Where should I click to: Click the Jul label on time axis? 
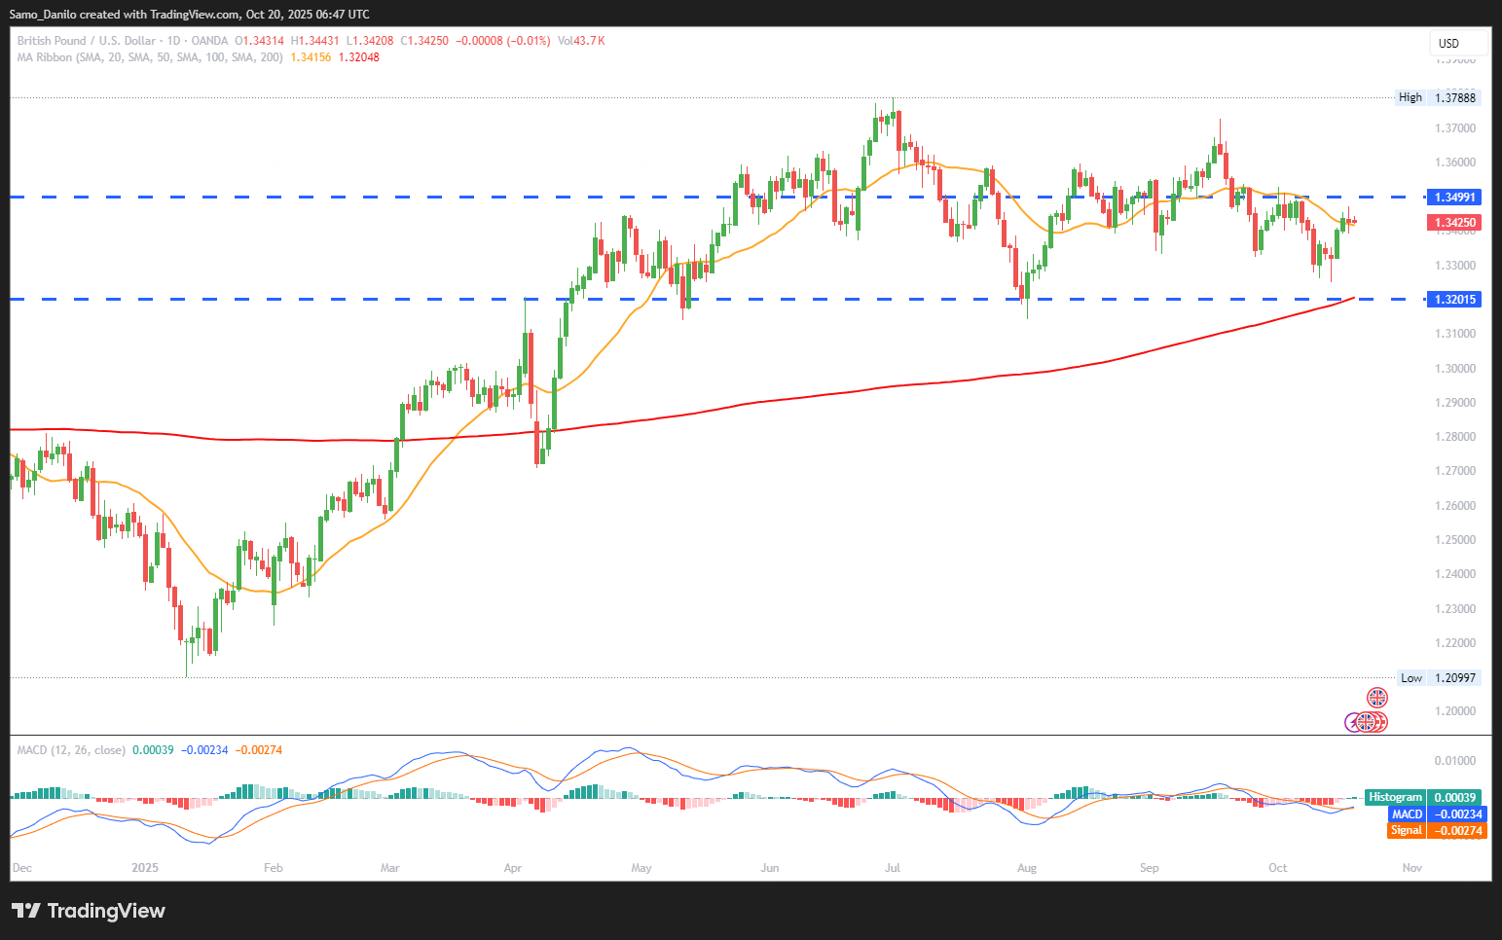click(x=893, y=867)
